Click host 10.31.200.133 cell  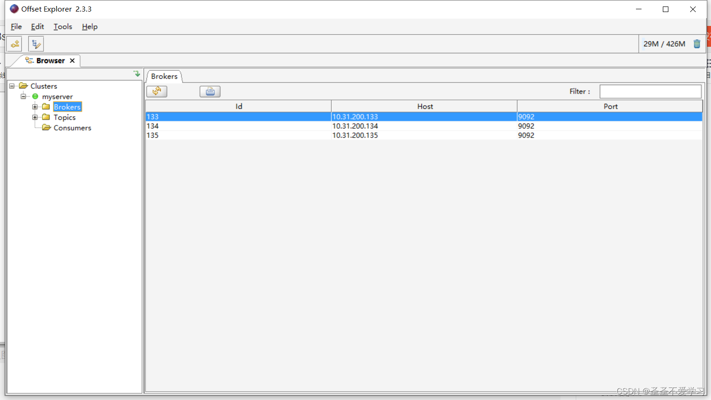424,117
